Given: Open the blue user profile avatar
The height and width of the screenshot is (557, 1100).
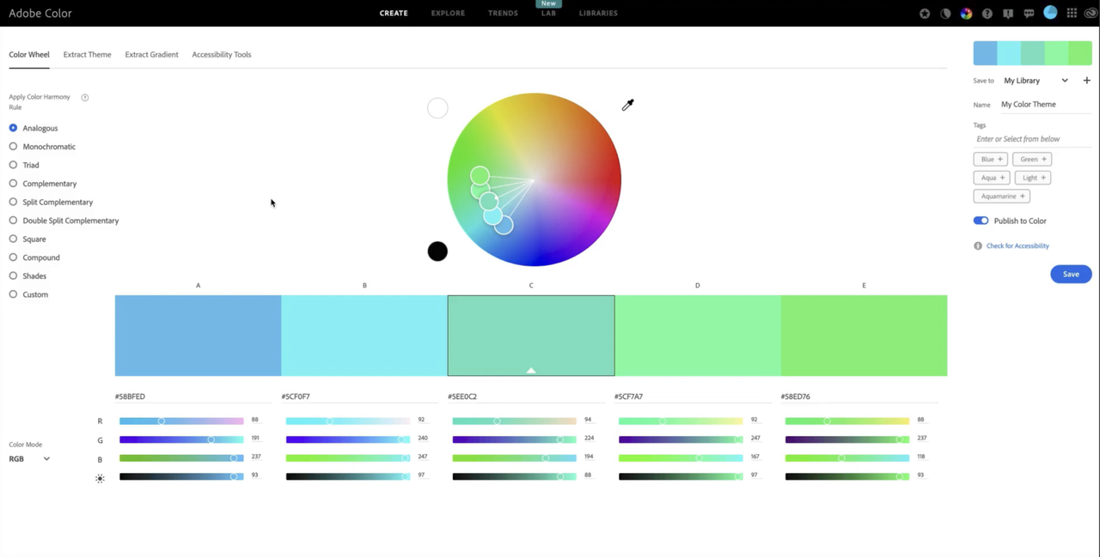Looking at the screenshot, I should coord(1050,13).
